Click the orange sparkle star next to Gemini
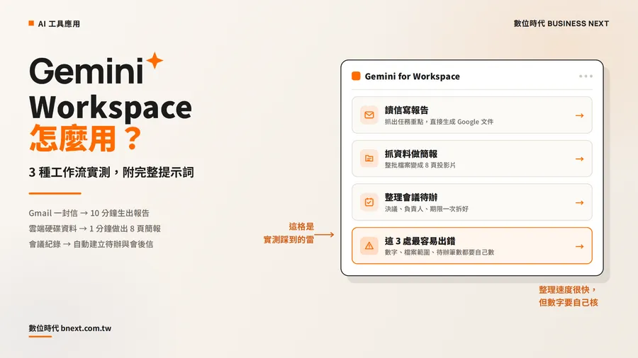Viewport: 638px width, 358px height. tap(155, 61)
